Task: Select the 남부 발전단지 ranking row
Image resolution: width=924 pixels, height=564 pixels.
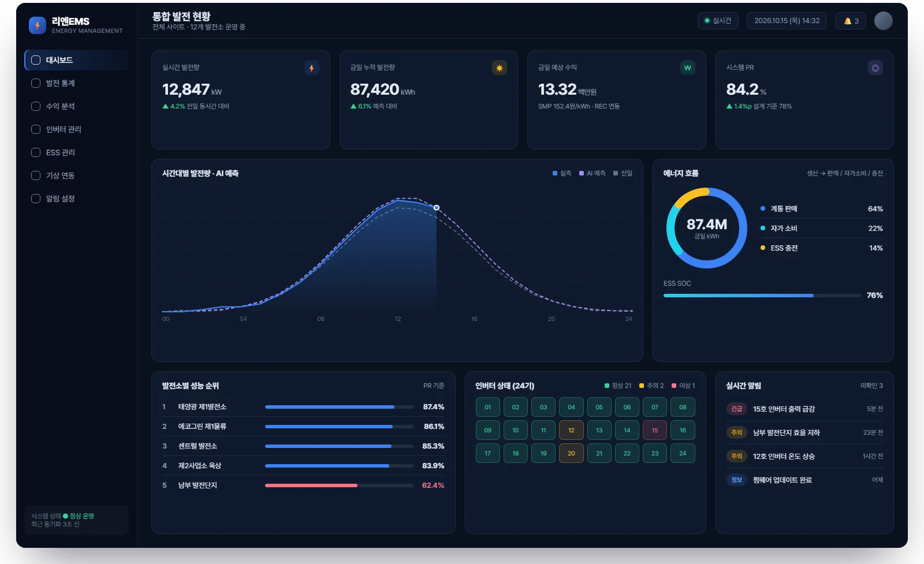Action: point(303,485)
